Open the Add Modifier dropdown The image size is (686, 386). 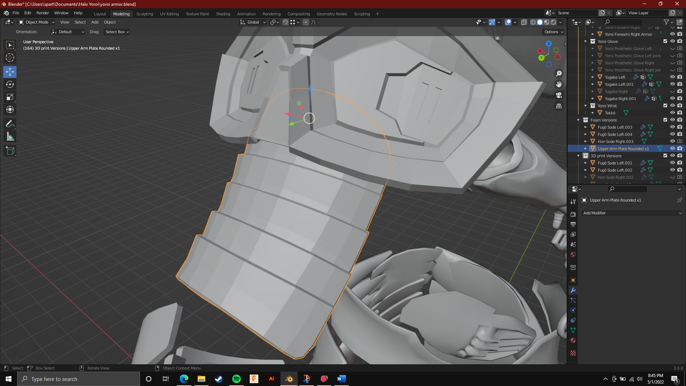(632, 213)
